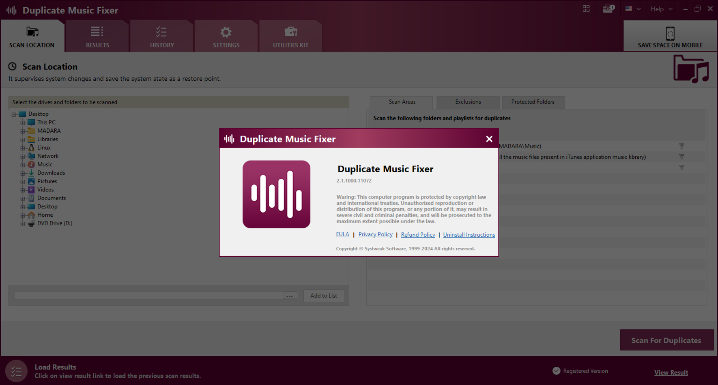This screenshot has width=718, height=385.
Task: Expand the Downloads node
Action: click(23, 173)
